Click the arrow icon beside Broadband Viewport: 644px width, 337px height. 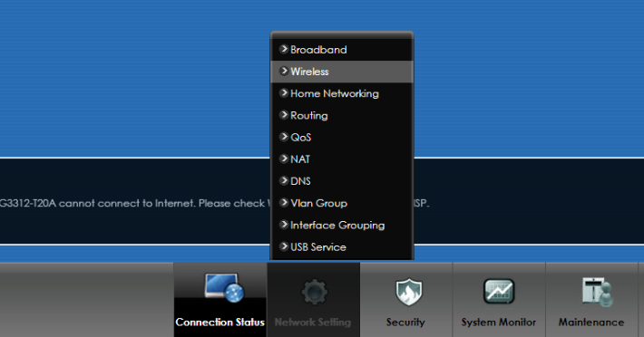(284, 49)
